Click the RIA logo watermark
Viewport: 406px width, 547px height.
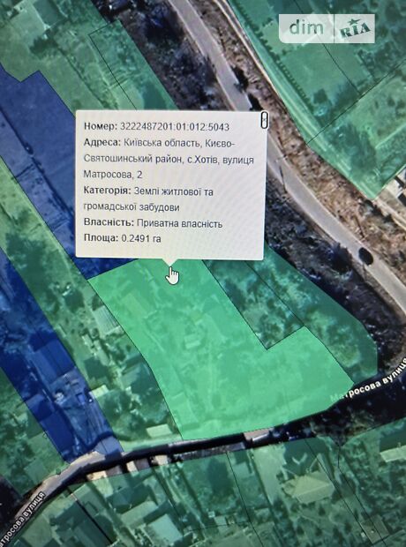(355, 28)
